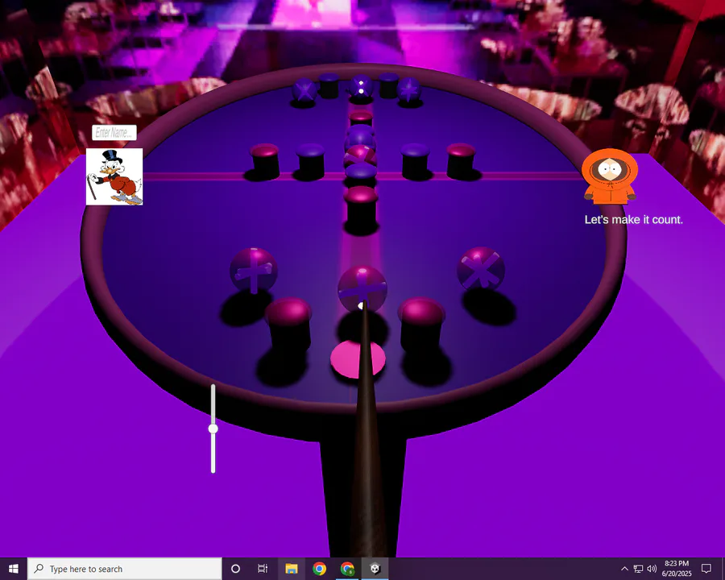Show hidden system tray icons chevron
This screenshot has height=580, width=725.
point(624,569)
